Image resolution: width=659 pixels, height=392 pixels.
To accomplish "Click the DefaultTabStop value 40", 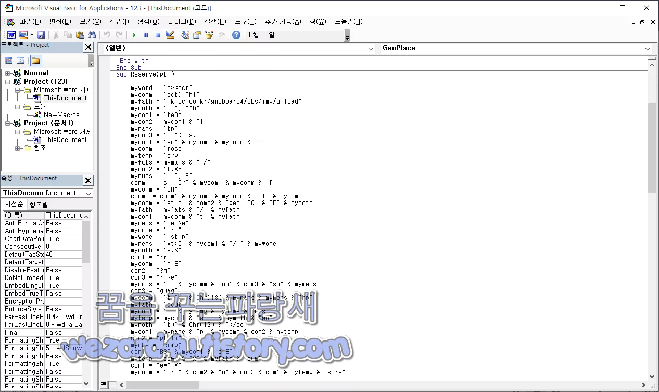I will coord(64,254).
